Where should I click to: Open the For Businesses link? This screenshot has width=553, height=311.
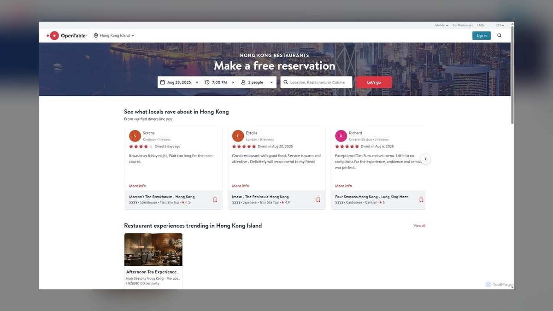pos(462,25)
